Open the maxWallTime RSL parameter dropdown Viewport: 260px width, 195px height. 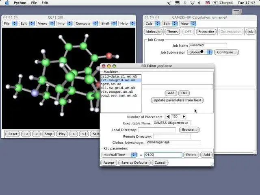(119, 155)
